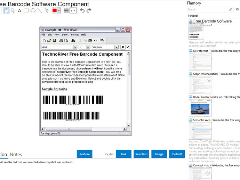Click the Concept map snapshot title
The image size is (240, 180).
pyautogui.click(x=216, y=165)
